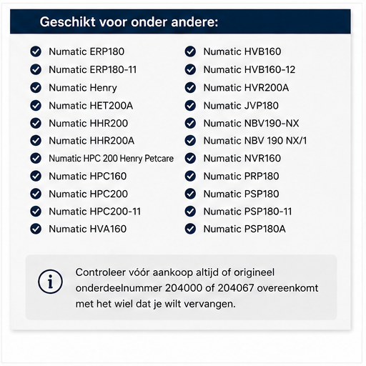Image resolution: width=366 pixels, height=366 pixels.
Task: Click the checkmark icon next to Numatic HVB160
Action: pyautogui.click(x=190, y=51)
